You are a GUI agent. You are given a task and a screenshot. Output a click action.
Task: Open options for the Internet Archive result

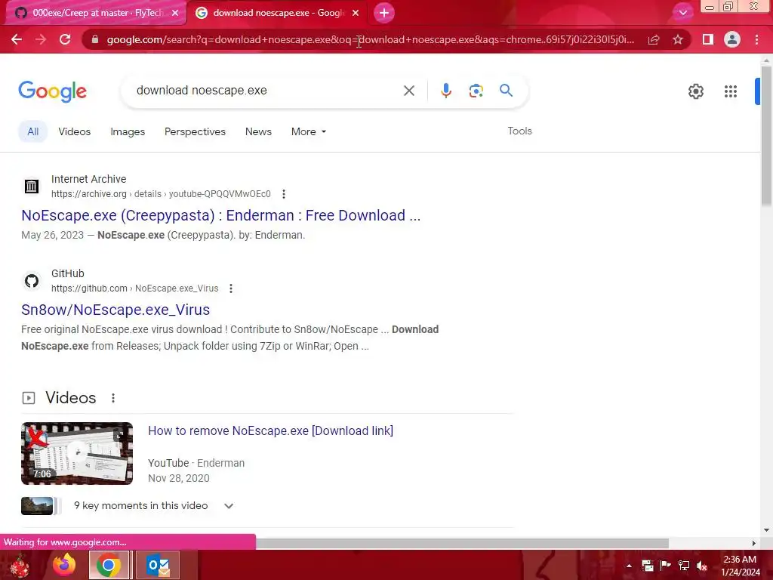click(x=284, y=194)
